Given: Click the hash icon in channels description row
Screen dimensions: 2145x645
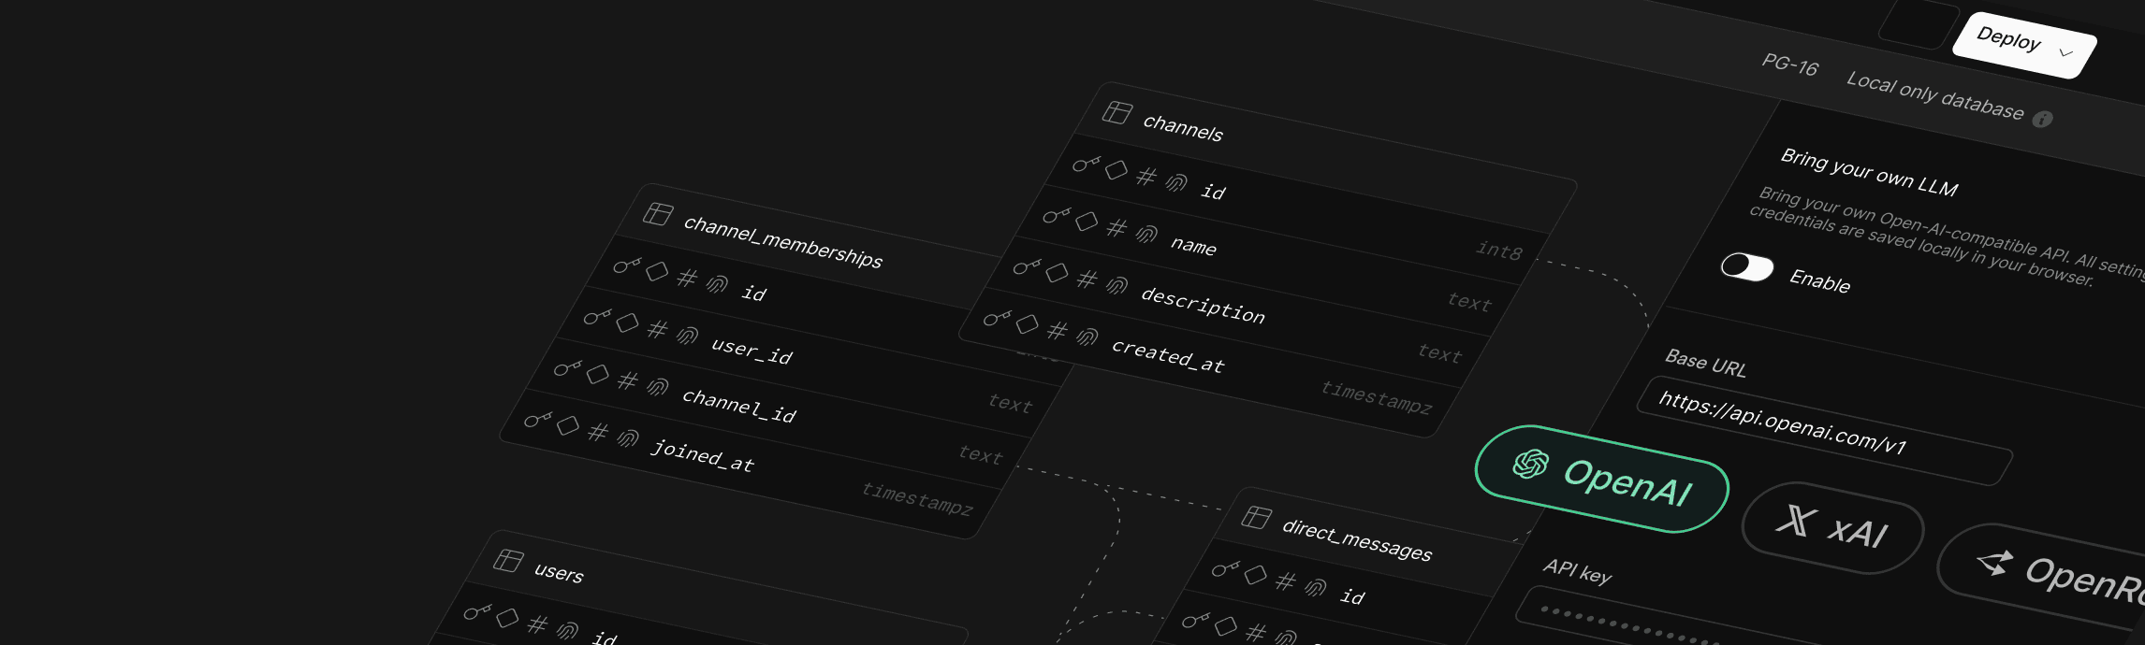Looking at the screenshot, I should point(1087,279).
